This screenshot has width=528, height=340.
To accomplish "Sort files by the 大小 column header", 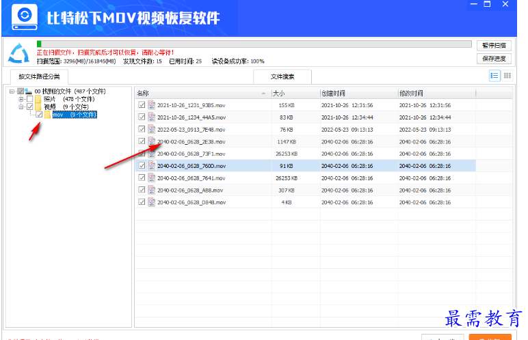I will coord(294,93).
